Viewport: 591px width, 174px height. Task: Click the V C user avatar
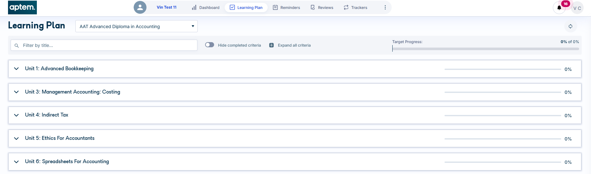(577, 8)
